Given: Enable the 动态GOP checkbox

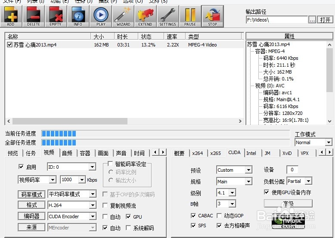Looking at the screenshot, I should 219,216.
